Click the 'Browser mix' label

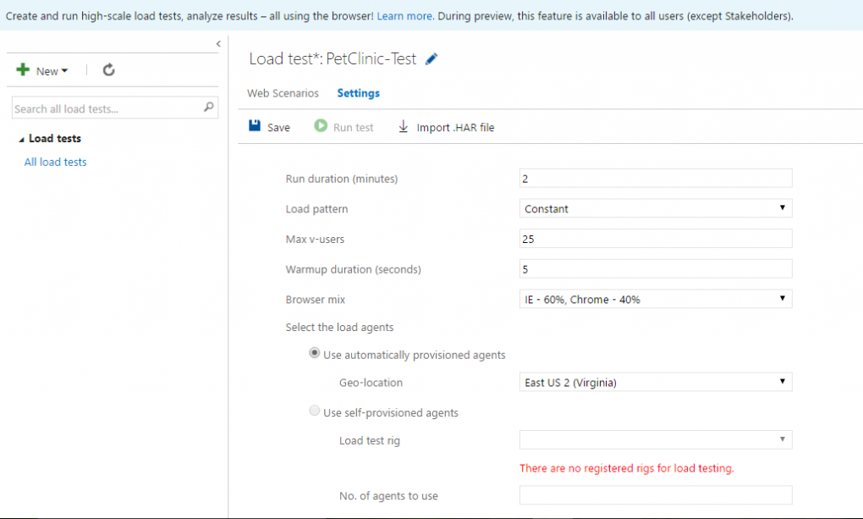pos(316,300)
